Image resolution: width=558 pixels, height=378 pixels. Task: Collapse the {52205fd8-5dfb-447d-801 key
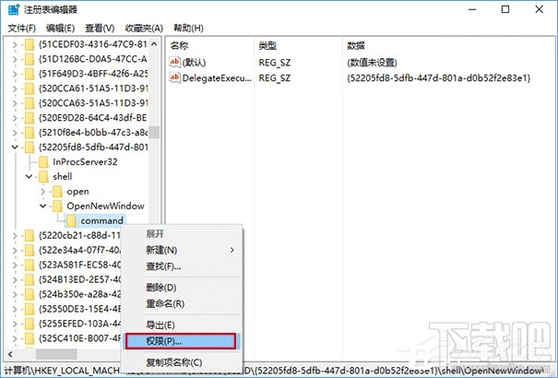tap(15, 147)
